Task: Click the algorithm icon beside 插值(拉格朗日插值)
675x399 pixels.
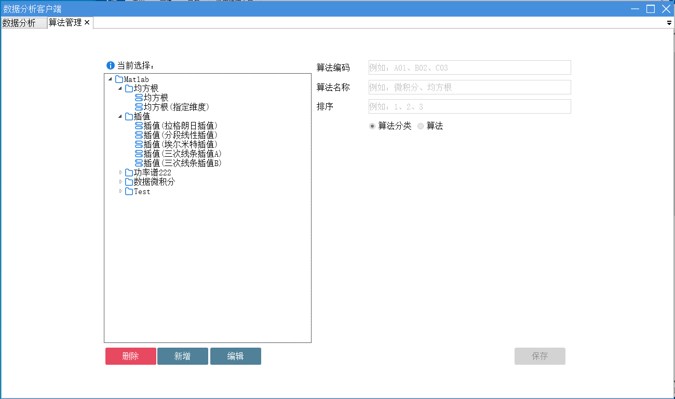Action: (139, 126)
